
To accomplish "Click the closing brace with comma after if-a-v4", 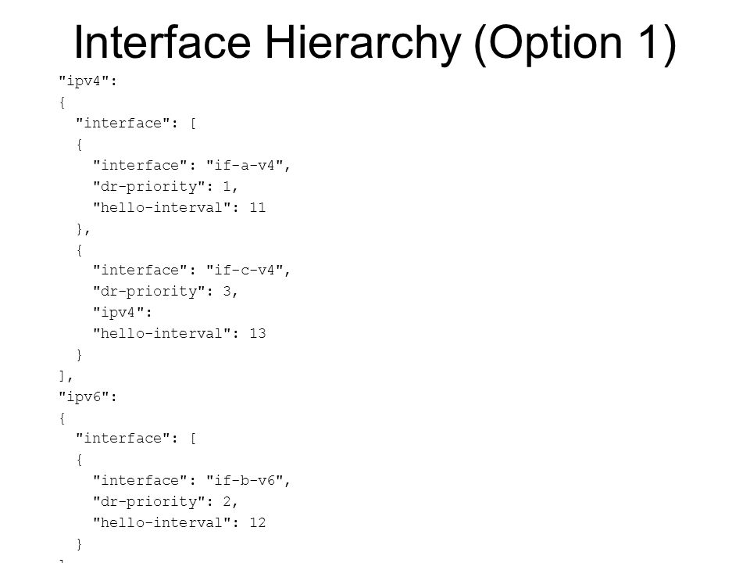I will point(84,229).
